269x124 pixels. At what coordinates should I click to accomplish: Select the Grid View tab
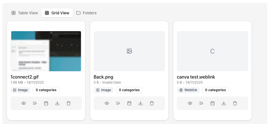tap(57, 13)
